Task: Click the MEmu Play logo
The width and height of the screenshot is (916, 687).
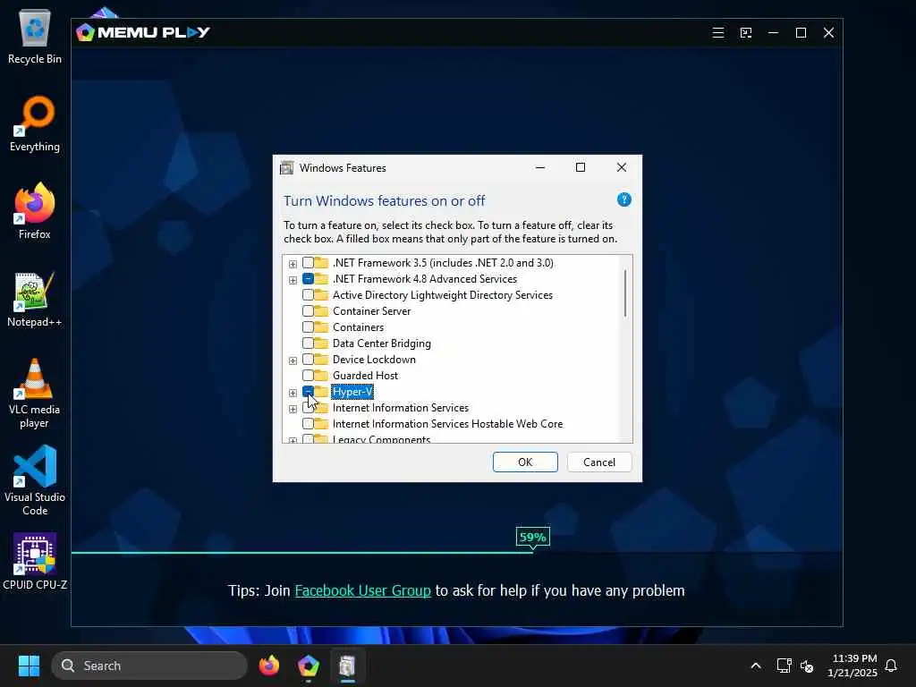Action: (143, 32)
